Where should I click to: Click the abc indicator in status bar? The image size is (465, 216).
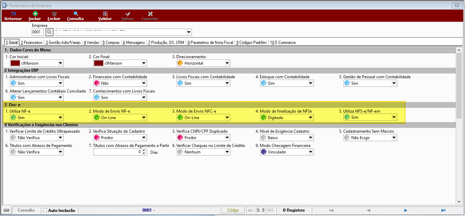(x=251, y=210)
